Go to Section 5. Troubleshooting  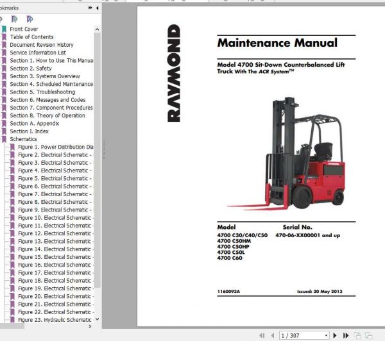coord(42,92)
